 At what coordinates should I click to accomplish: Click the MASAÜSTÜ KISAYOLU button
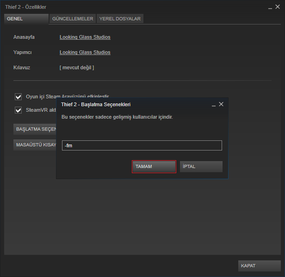tap(35, 145)
